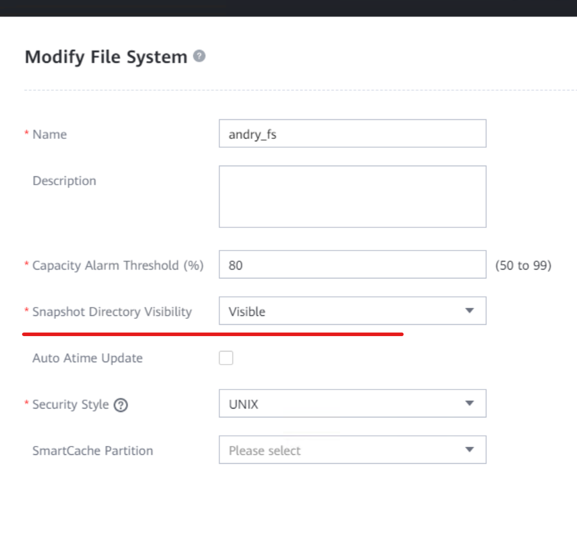Click the Capacity Alarm Threshold (%) label
The height and width of the screenshot is (535, 577).
[x=118, y=265]
